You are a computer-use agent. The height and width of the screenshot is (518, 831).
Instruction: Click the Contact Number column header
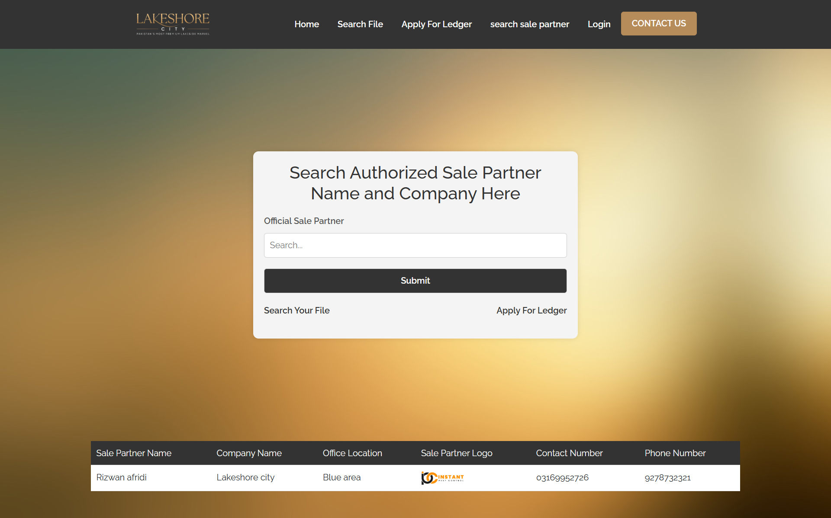tap(569, 453)
